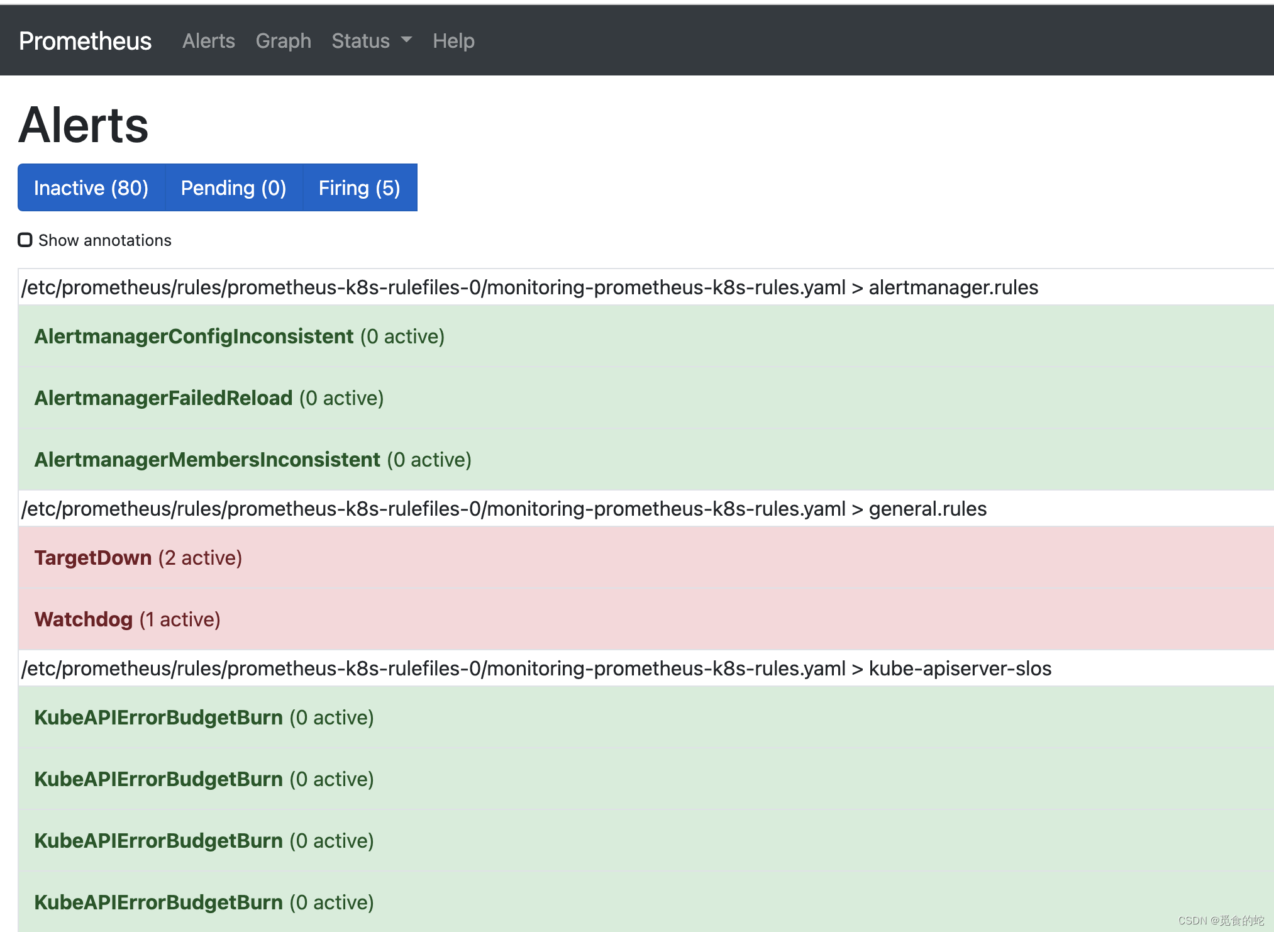Expand the AlertmanagerMembersInconsistent alert rule

point(646,460)
